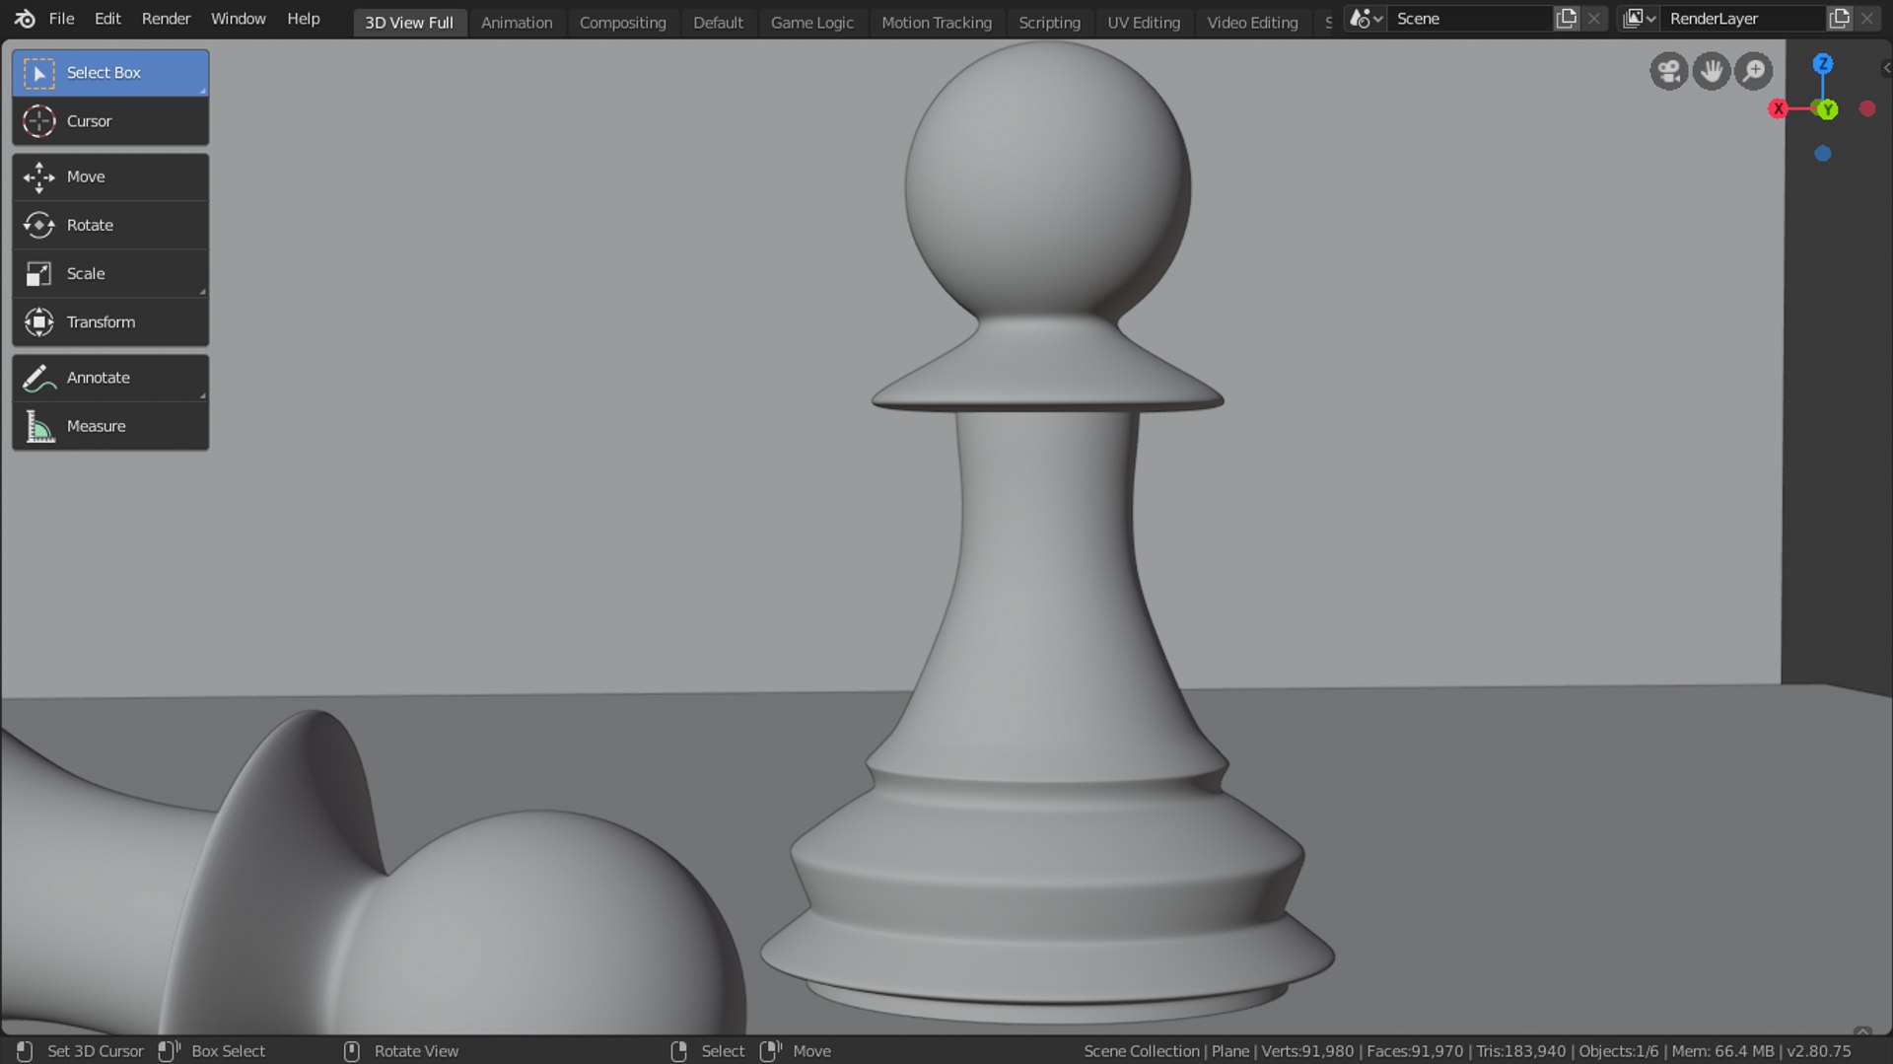
Task: Switch to the Compositing workspace tab
Action: [x=622, y=23]
